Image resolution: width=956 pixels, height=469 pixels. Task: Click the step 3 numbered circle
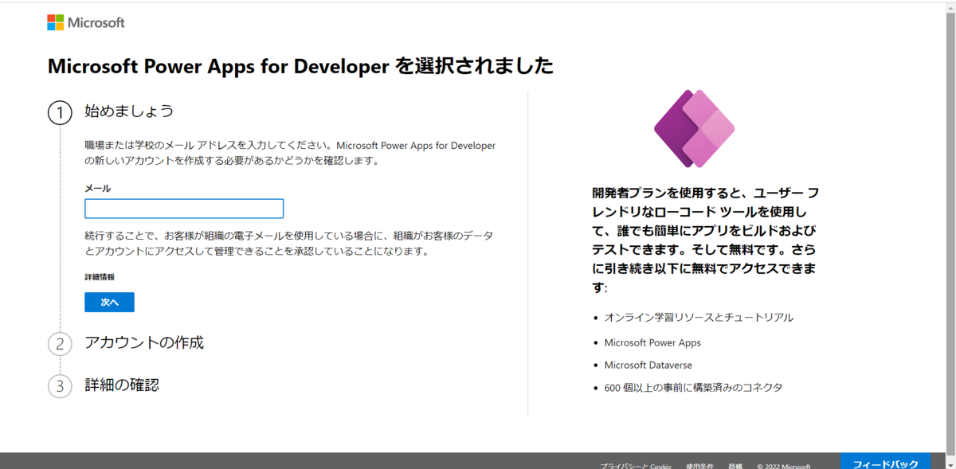(60, 385)
